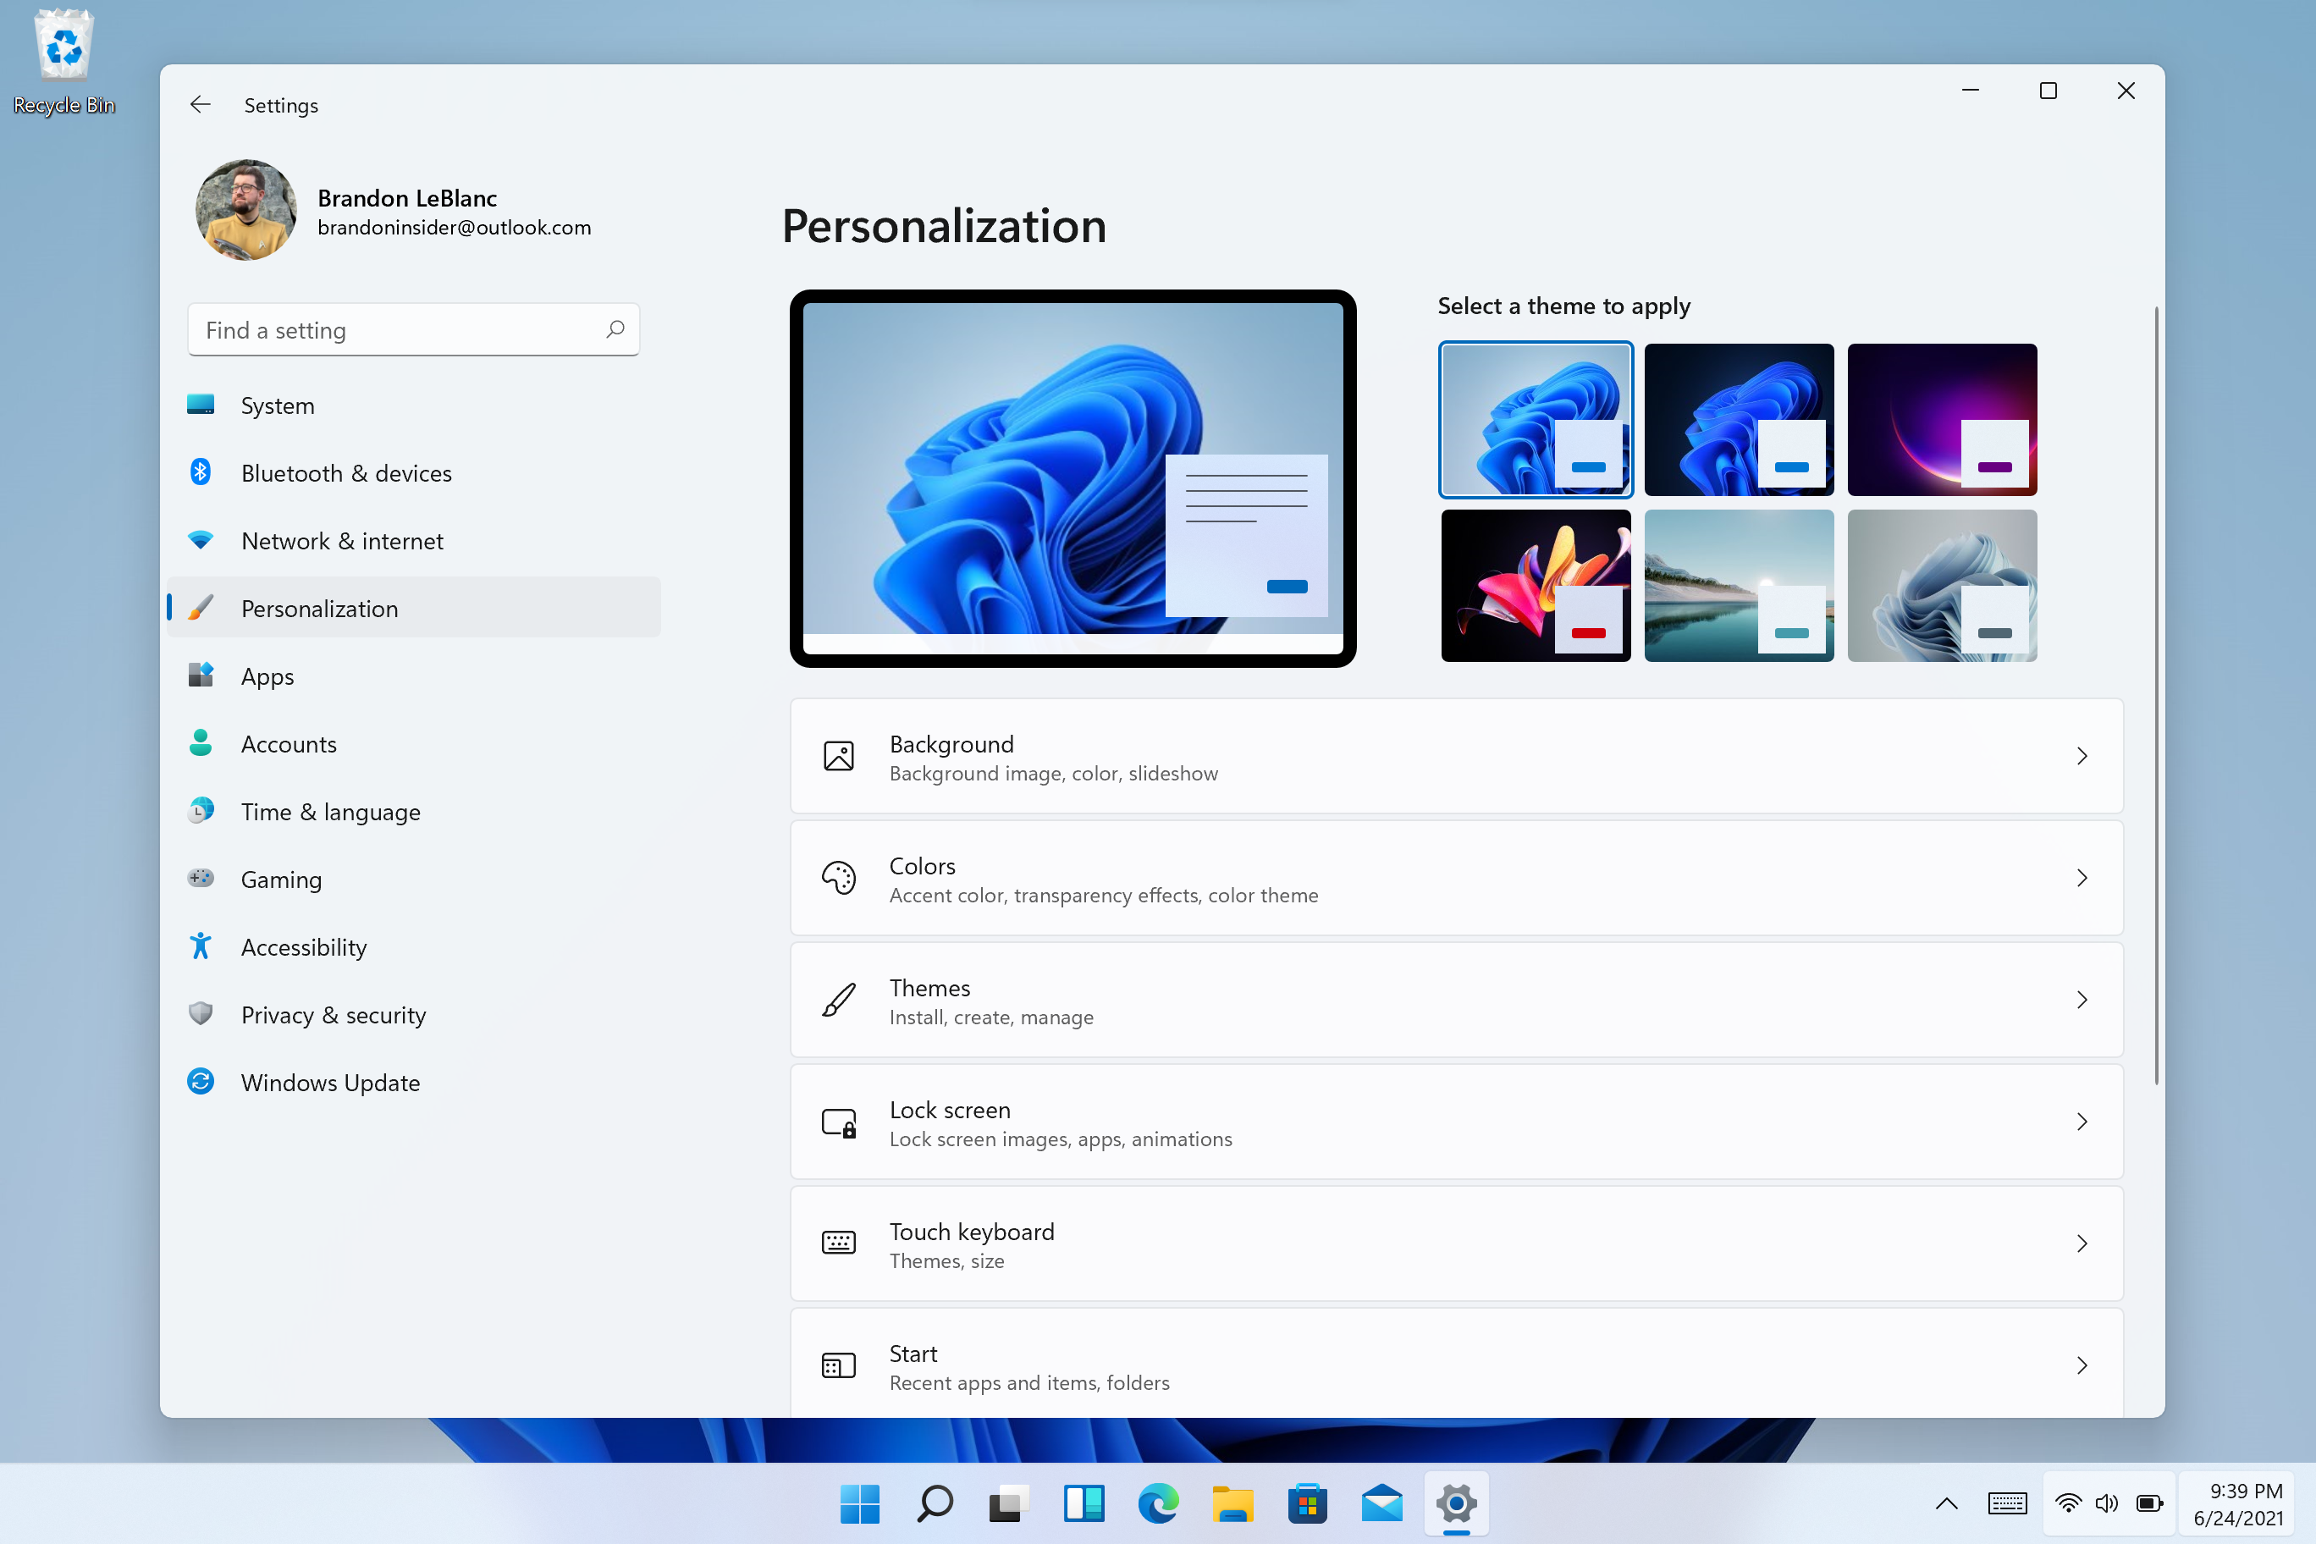The image size is (2316, 1544).
Task: Open Touch keyboard themes
Action: pos(1454,1243)
